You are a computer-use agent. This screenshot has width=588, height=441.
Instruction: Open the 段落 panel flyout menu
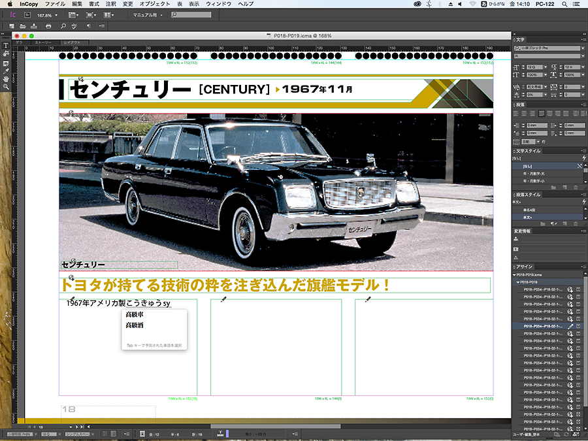[583, 105]
